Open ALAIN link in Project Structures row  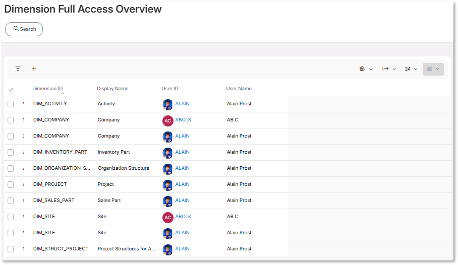pos(182,249)
